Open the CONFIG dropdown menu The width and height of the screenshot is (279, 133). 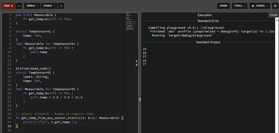pos(260,6)
